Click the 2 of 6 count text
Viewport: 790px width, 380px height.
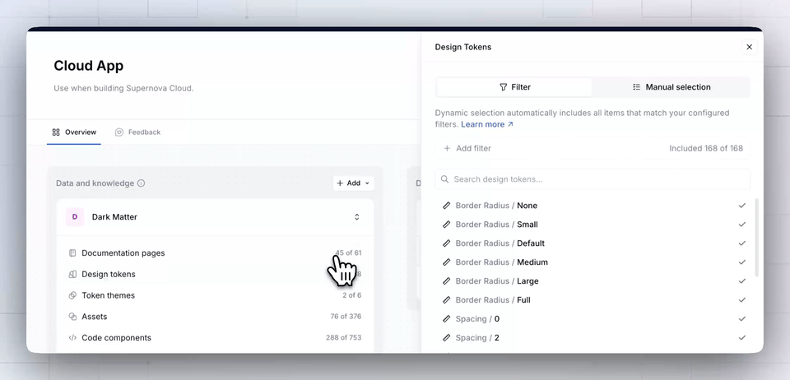point(351,295)
